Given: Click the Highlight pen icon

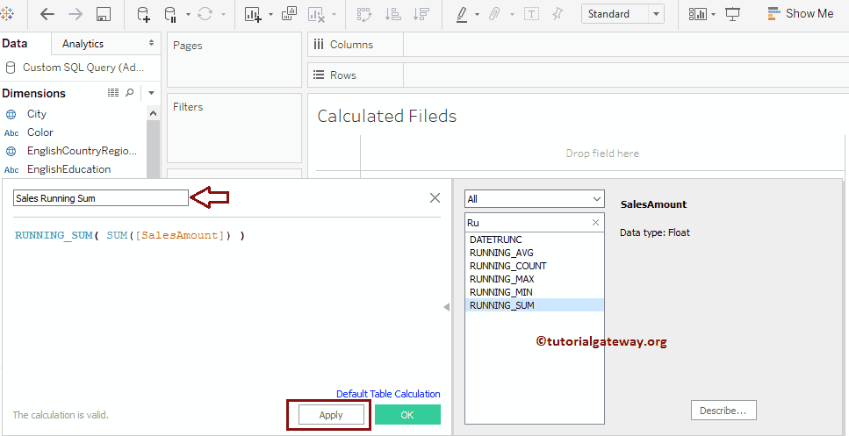Looking at the screenshot, I should click(x=462, y=15).
